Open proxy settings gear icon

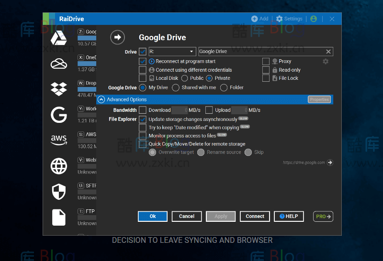(326, 61)
